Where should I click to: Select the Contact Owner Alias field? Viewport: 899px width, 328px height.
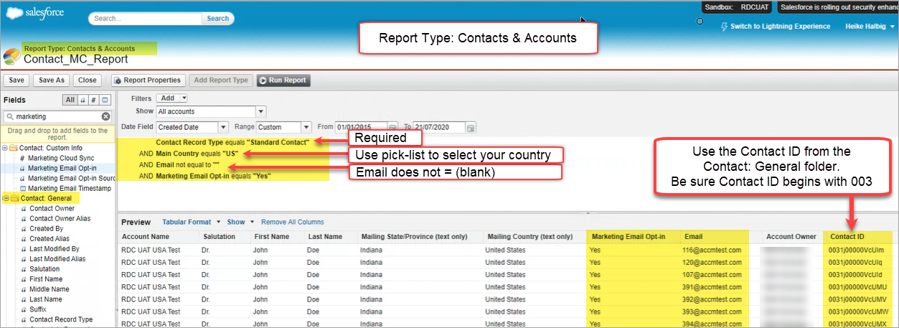(x=61, y=218)
